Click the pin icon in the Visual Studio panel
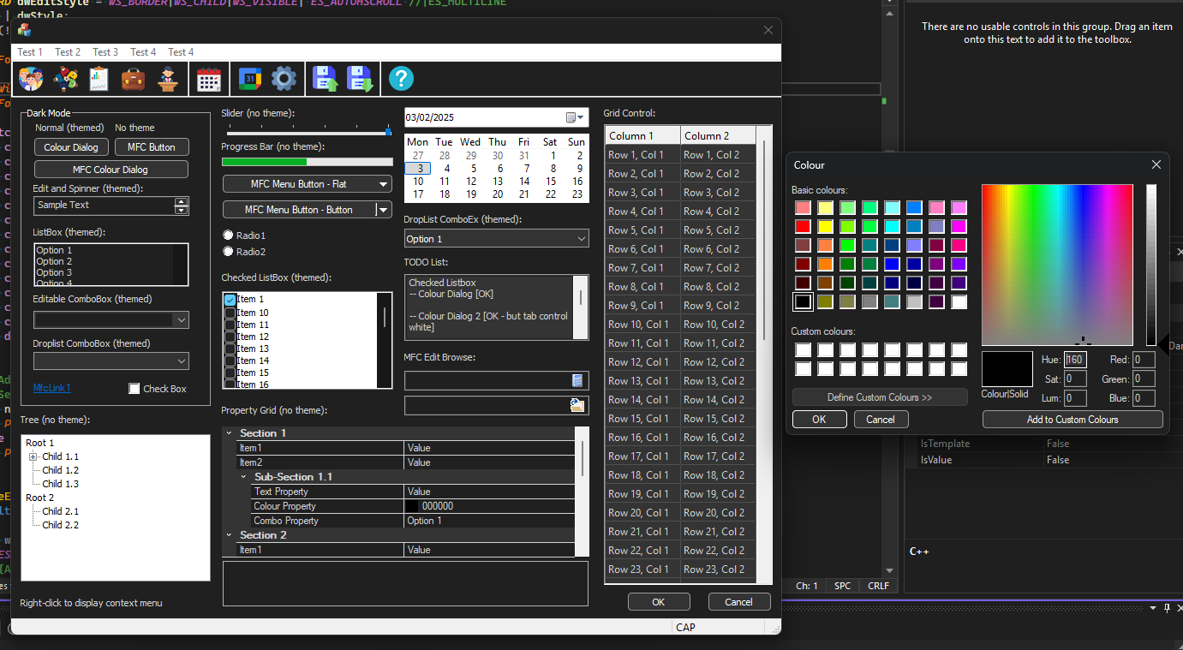The height and width of the screenshot is (650, 1183). click(1167, 608)
